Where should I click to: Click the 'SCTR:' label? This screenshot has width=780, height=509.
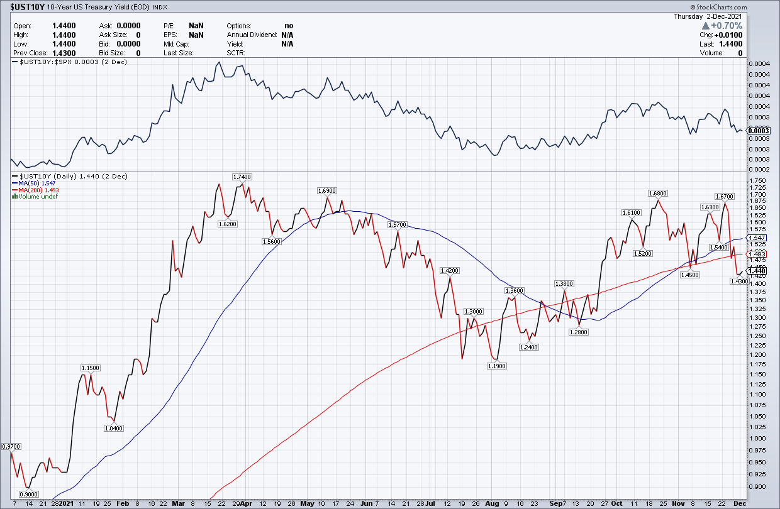(x=237, y=53)
